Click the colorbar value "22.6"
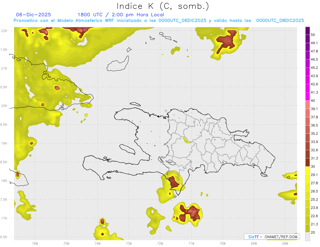The width and height of the screenshot is (320, 247). [314, 216]
